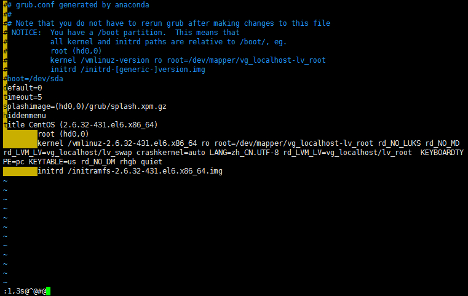Click the yellow highlighted tab before 'root (hd0,0)'
The width and height of the screenshot is (468, 296).
click(20, 134)
